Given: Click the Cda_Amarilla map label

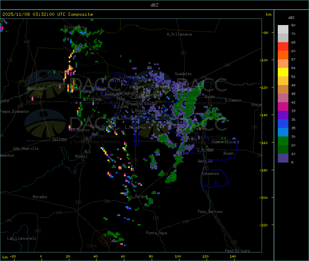Looking at the screenshot, I should pyautogui.click(x=26, y=149).
